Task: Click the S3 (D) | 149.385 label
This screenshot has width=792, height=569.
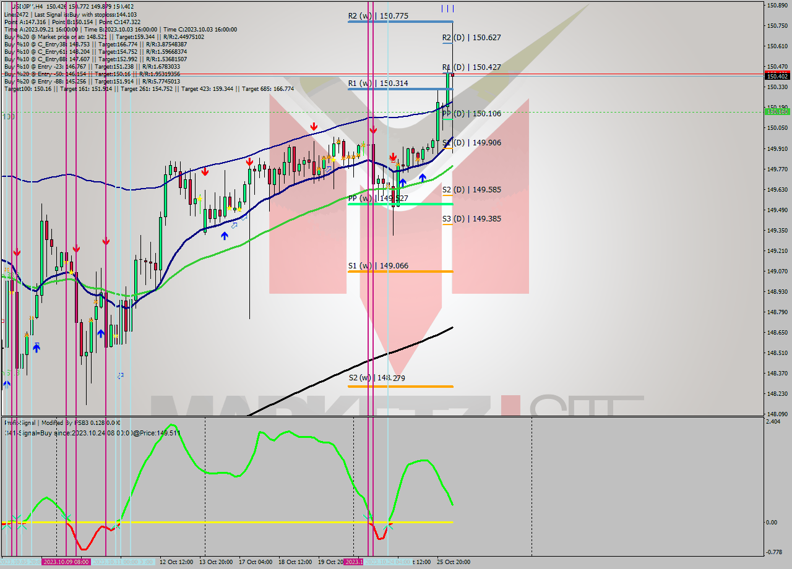Action: point(471,218)
